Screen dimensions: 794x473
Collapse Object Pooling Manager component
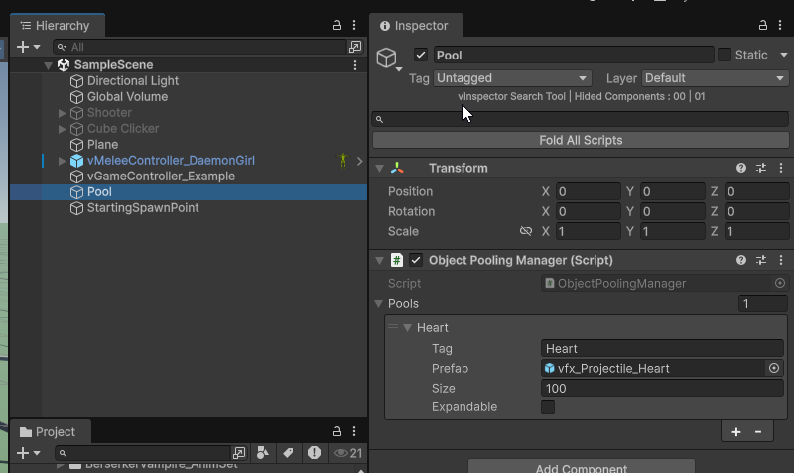[379, 261]
